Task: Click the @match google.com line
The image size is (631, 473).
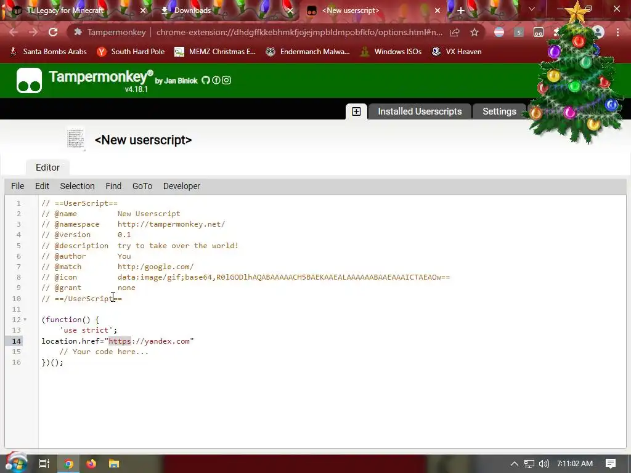Action: click(x=118, y=267)
